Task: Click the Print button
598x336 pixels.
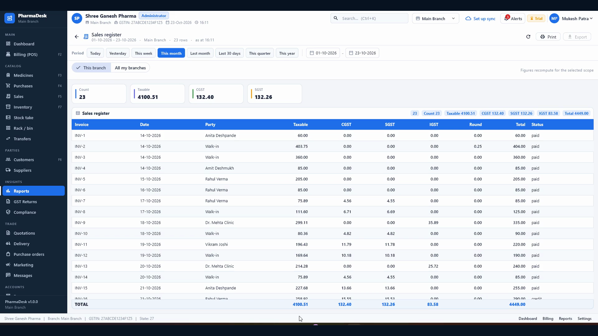Action: [x=548, y=37]
